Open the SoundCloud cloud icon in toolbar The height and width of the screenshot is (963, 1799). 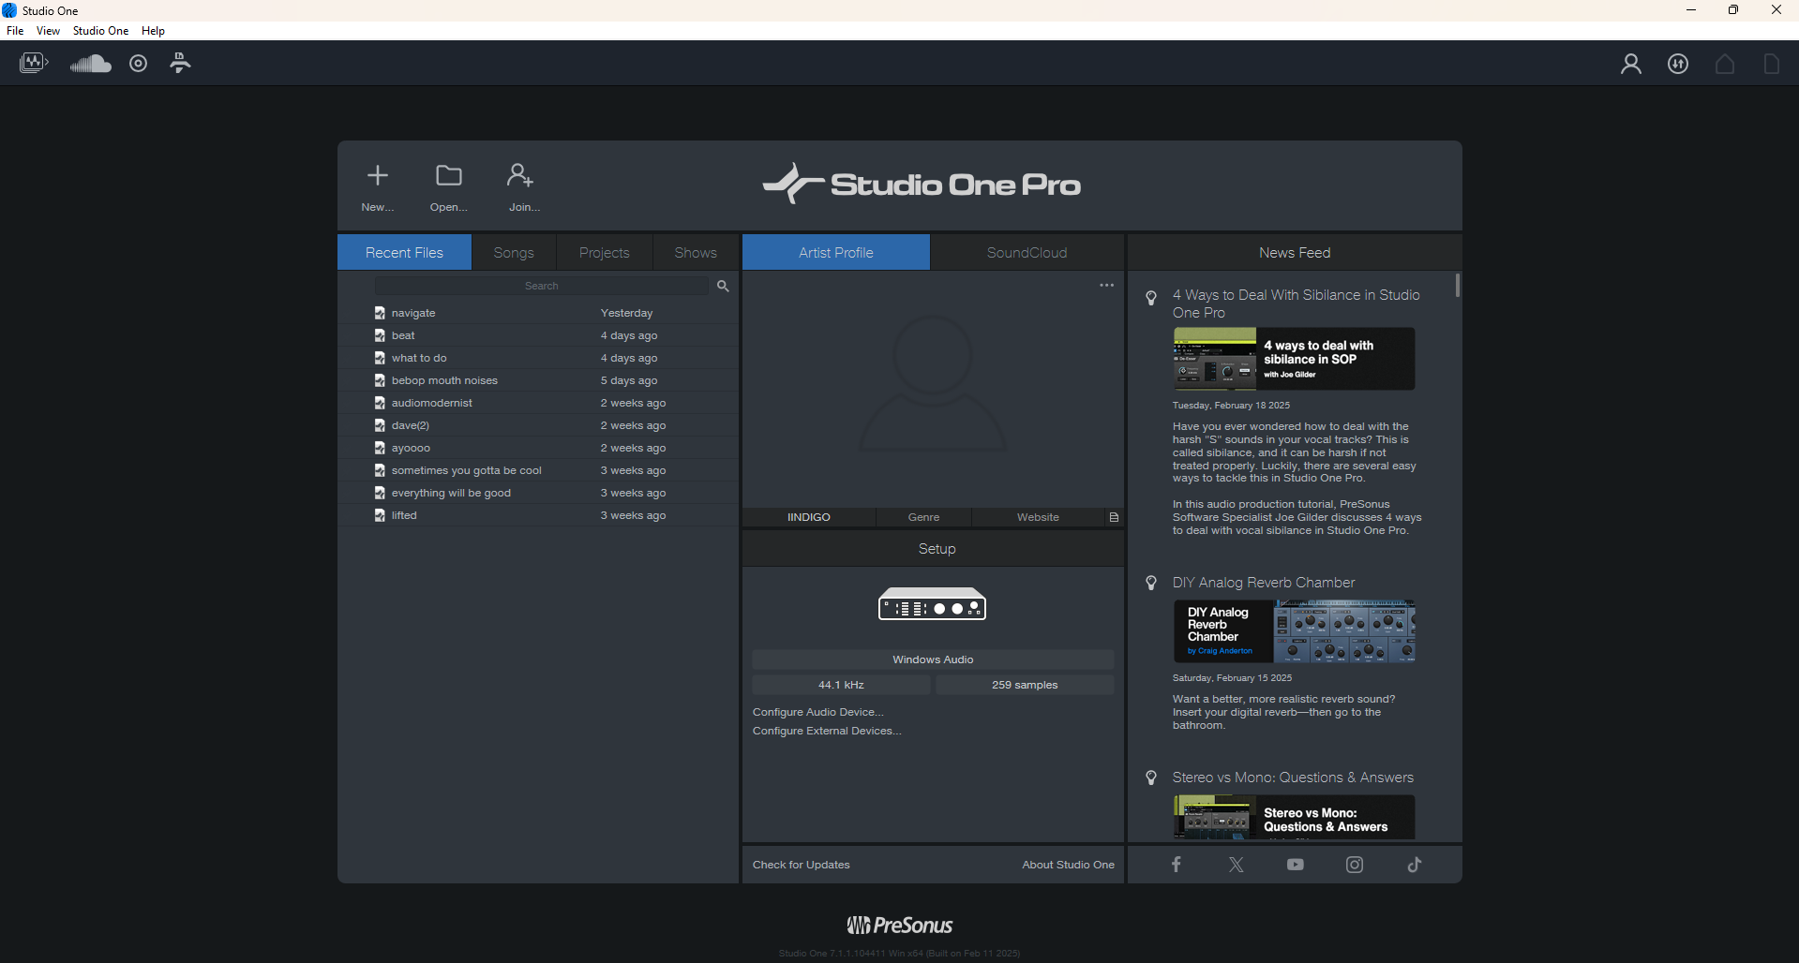click(x=91, y=64)
